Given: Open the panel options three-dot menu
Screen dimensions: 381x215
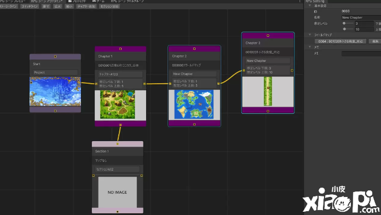Looking at the screenshot, I should pos(299,1).
